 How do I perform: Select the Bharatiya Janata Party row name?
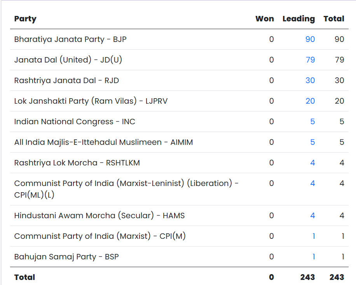70,39
